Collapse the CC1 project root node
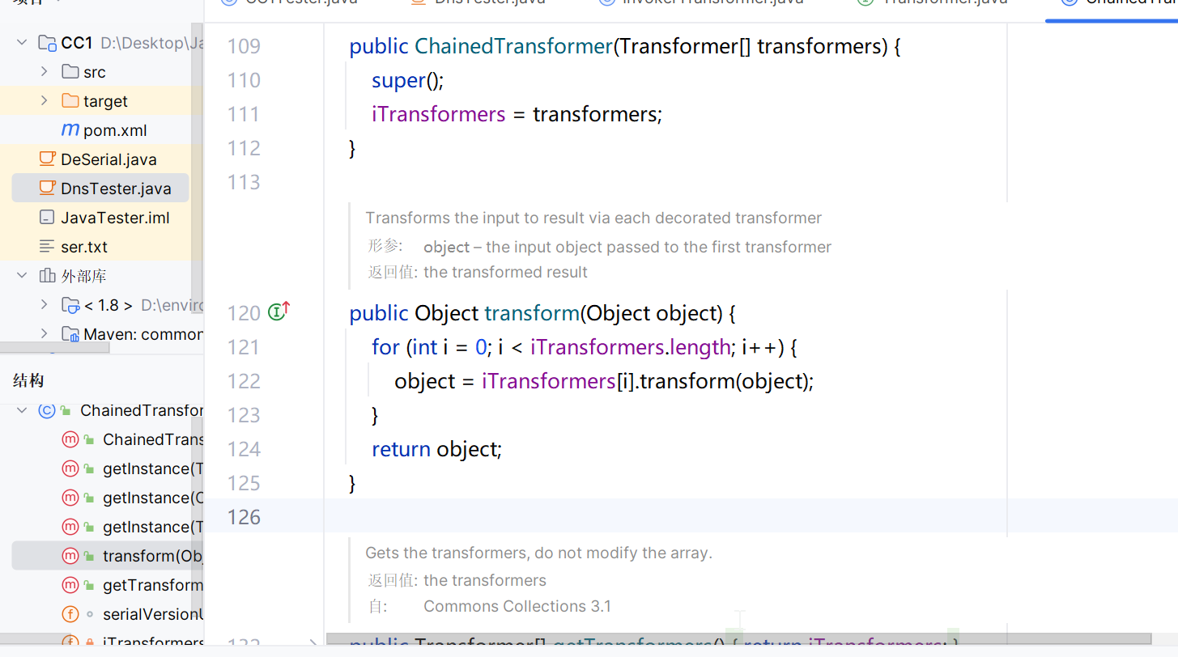Screen dimensions: 1178x657 tap(22, 43)
